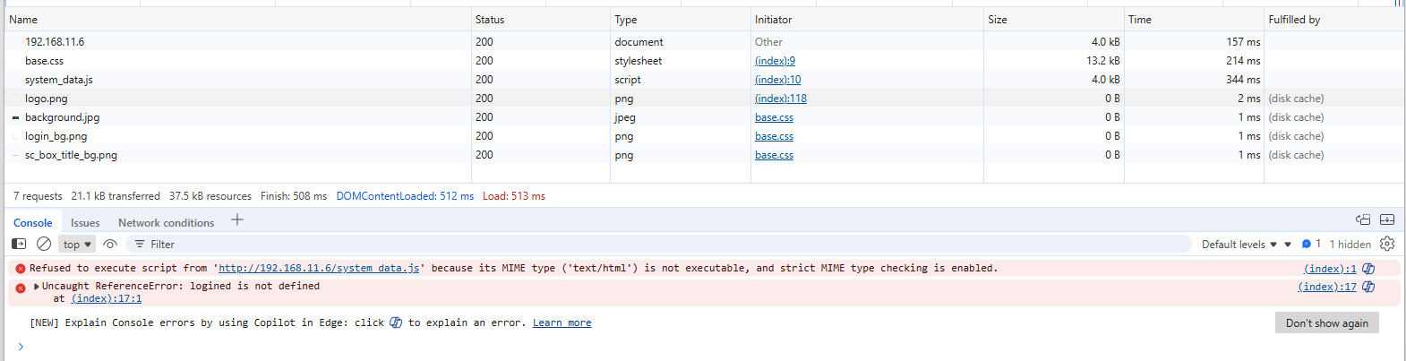Open the Network conditions tab
1406x361 pixels.
coord(166,223)
